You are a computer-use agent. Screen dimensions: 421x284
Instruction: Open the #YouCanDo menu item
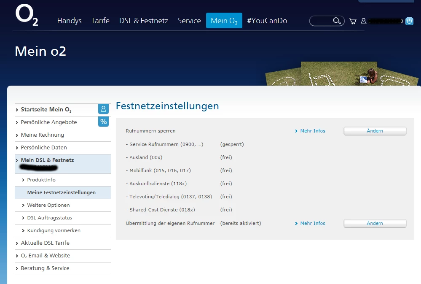point(267,21)
